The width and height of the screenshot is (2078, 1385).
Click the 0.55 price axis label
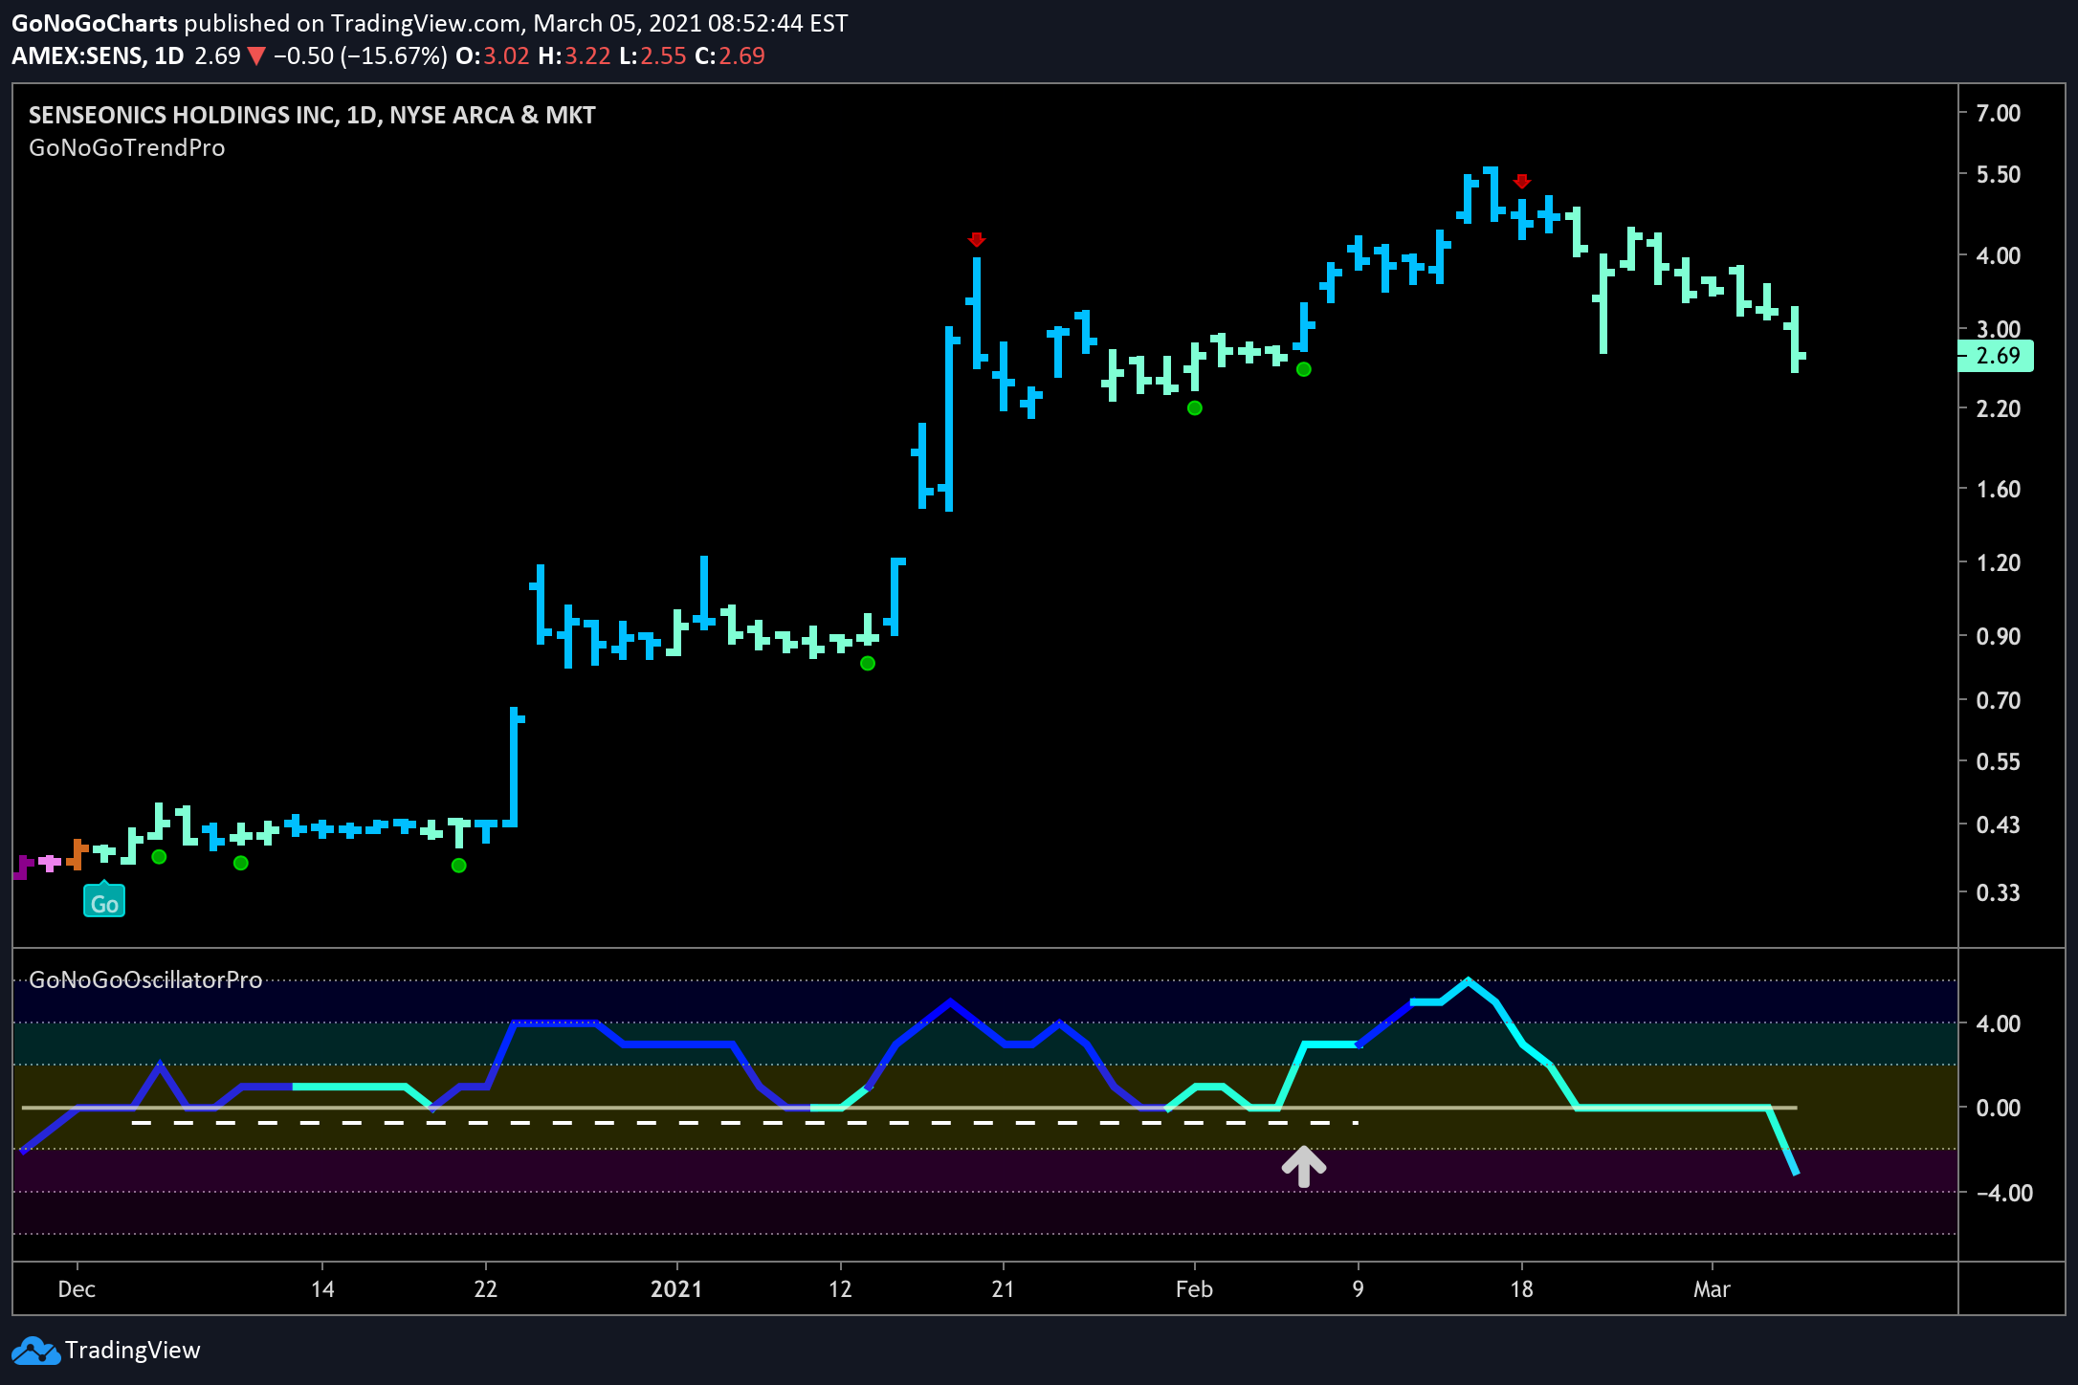pos(1999,761)
